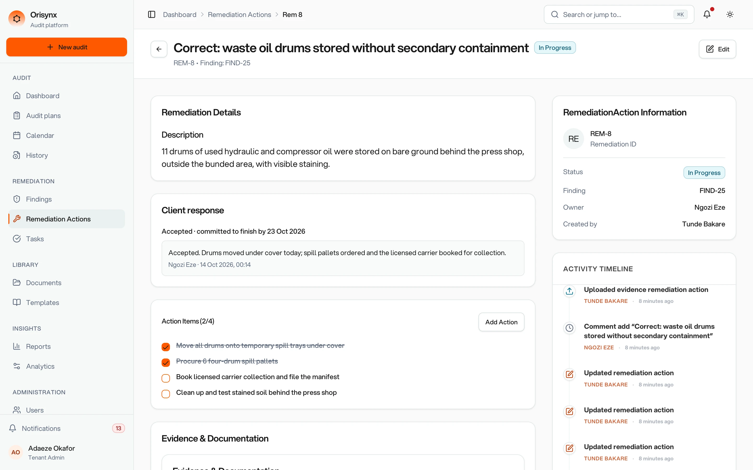The image size is (753, 470).
Task: Open Documents library
Action: [67, 283]
